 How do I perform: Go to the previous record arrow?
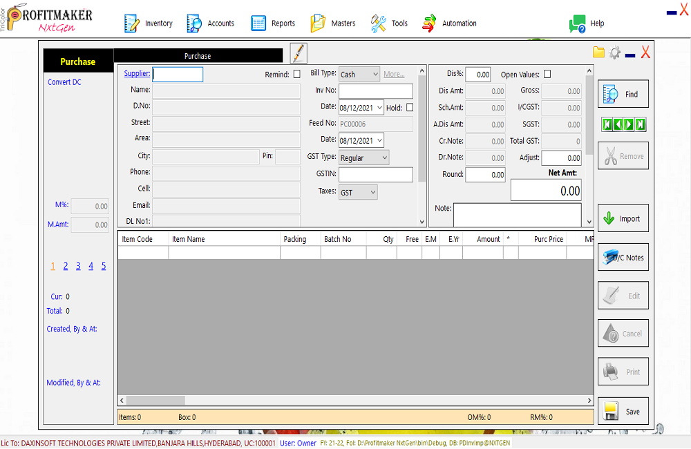618,125
